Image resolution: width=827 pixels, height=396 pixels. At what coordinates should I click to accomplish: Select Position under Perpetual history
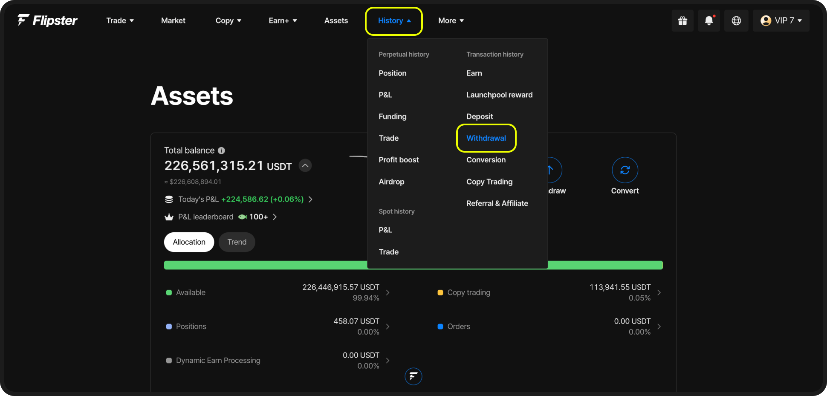point(392,73)
